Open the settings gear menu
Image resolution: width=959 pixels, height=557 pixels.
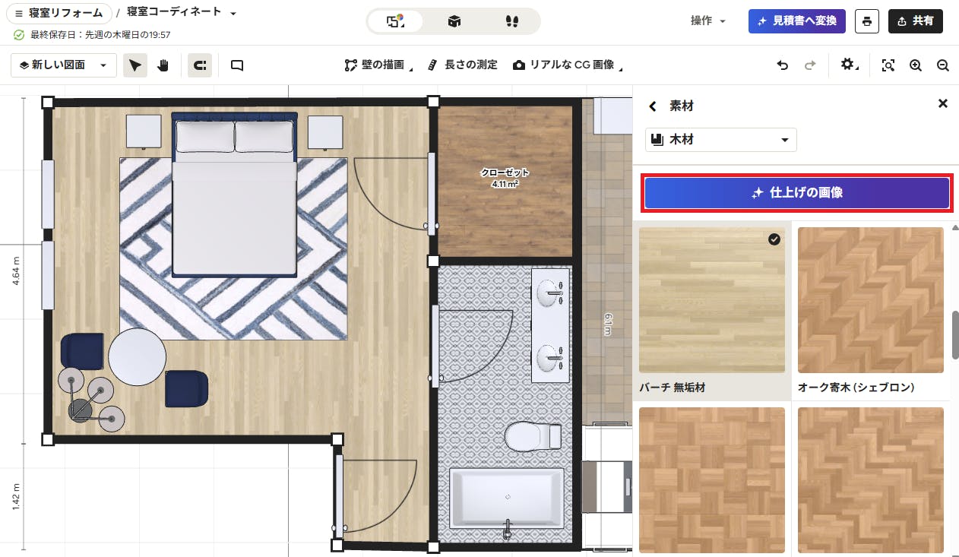[849, 65]
